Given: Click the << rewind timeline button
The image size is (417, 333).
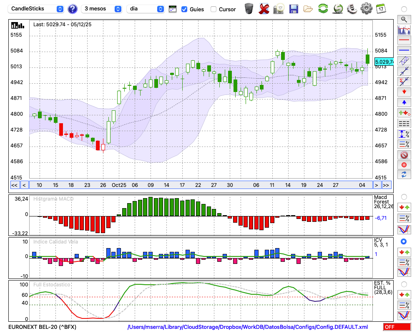Looking at the screenshot, I should (x=14, y=185).
